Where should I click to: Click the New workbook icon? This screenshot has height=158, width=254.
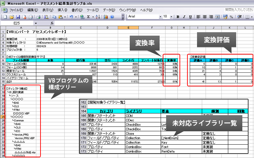(6, 16)
